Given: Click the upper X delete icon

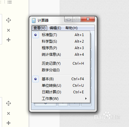Looking at the screenshot, I should tap(9, 30).
